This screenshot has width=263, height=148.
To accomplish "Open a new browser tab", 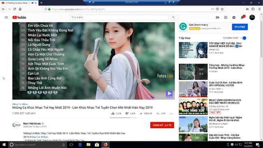I will [41, 3].
